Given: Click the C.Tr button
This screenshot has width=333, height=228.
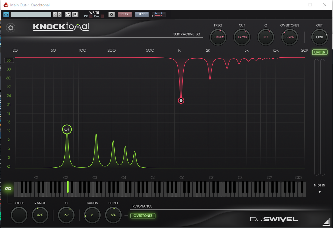Looking at the screenshot, I should pos(125,14).
